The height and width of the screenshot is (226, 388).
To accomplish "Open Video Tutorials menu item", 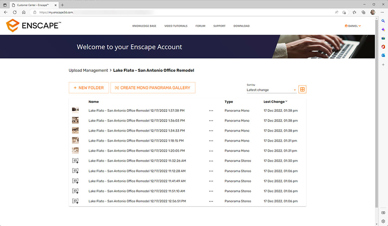I will [176, 26].
